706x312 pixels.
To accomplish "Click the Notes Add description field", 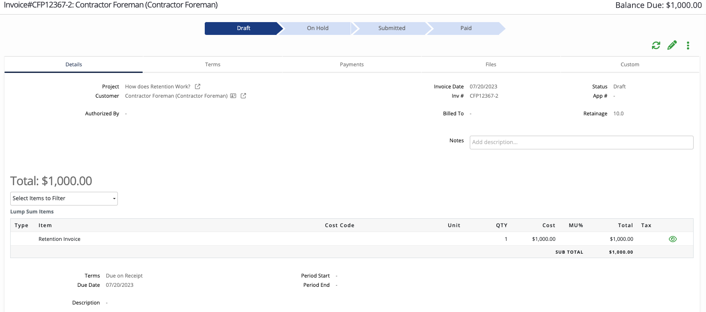I will click(581, 142).
